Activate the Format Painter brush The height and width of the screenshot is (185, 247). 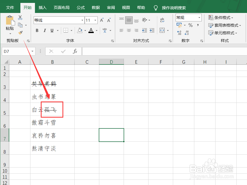point(20,33)
